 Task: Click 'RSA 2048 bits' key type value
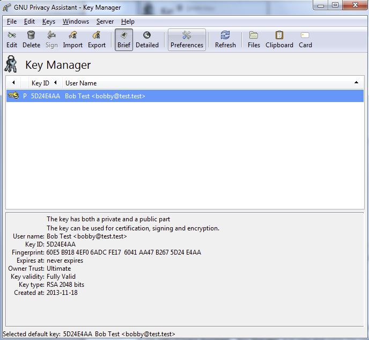(65, 285)
